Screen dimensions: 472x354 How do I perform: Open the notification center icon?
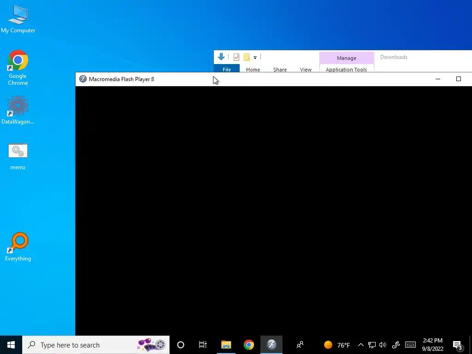(x=458, y=345)
